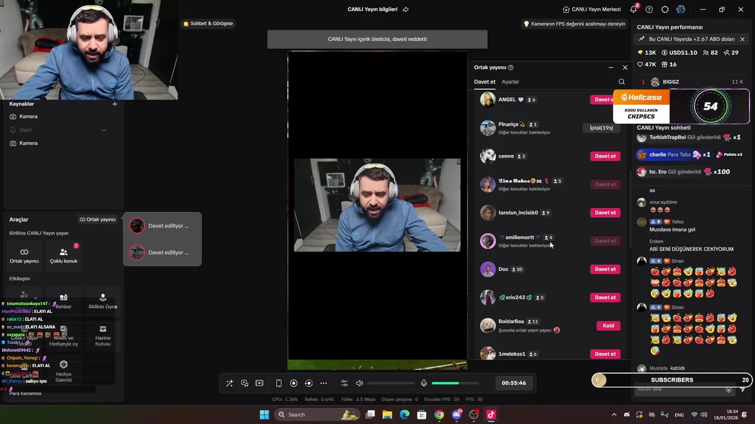
Task: Switch to the Davet et tab
Action: (x=485, y=82)
